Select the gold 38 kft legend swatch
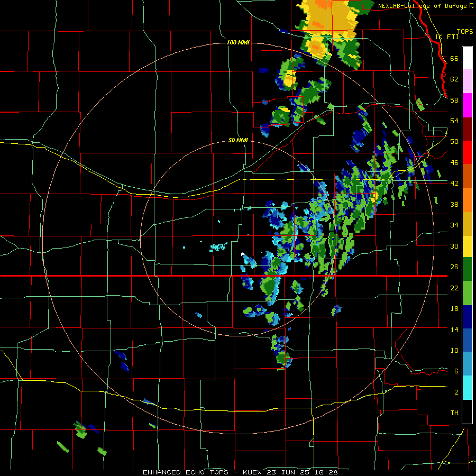This screenshot has height=476, width=476. tap(467, 224)
